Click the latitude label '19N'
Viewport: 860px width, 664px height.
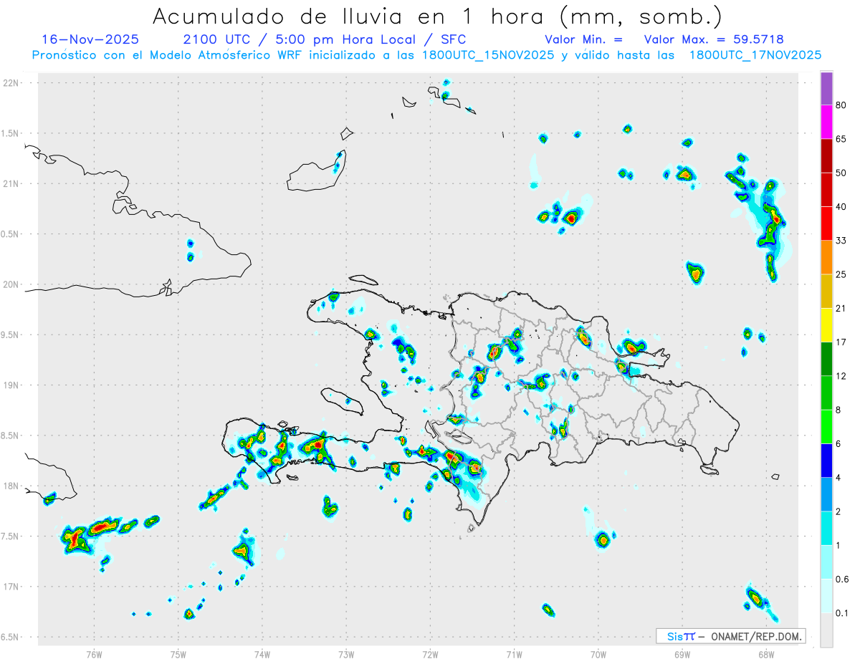click(x=11, y=385)
